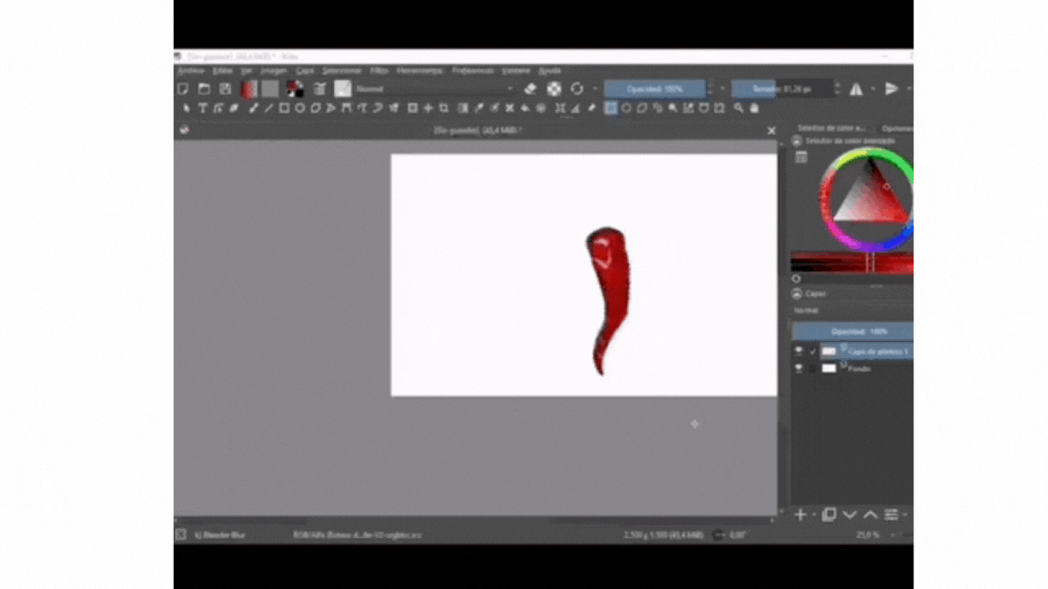Hide the Capa de pintura 1 layer
Image resolution: width=1048 pixels, height=589 pixels.
(799, 350)
